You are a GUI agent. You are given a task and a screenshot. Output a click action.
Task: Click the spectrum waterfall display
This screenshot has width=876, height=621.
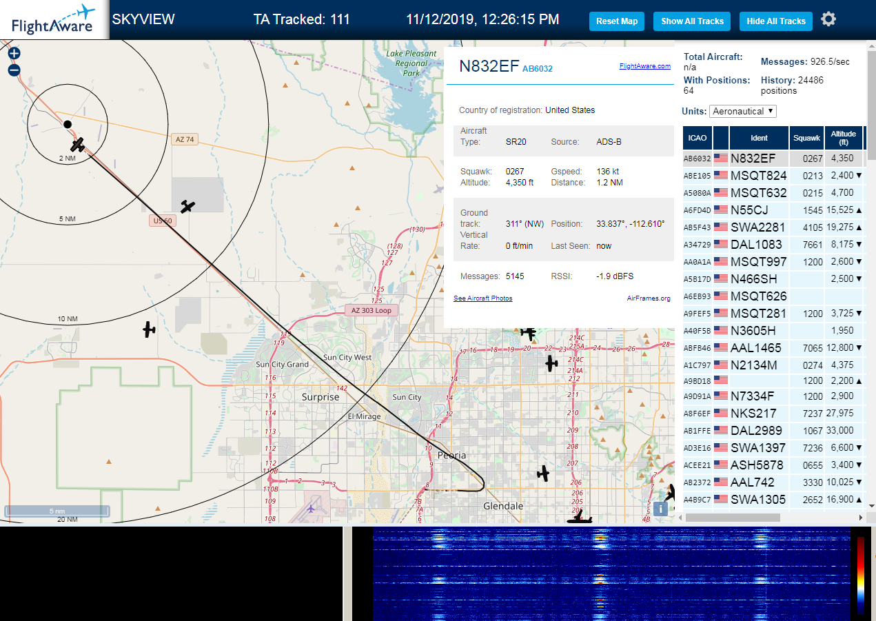[611, 574]
